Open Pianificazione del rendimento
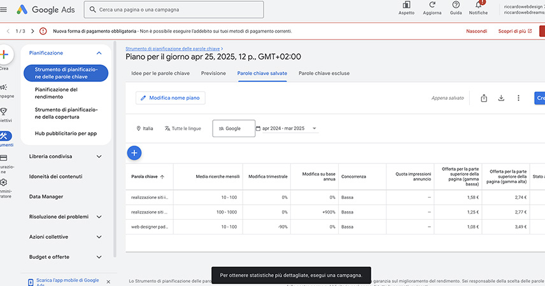 (56, 93)
